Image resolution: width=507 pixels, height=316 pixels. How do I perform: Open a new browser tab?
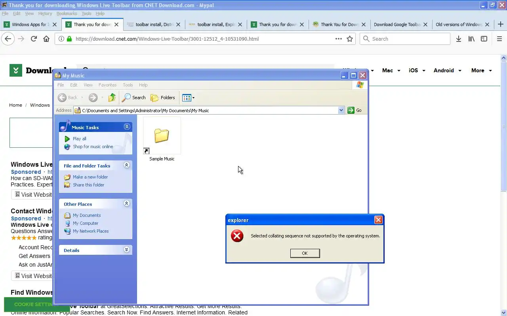coord(501,24)
